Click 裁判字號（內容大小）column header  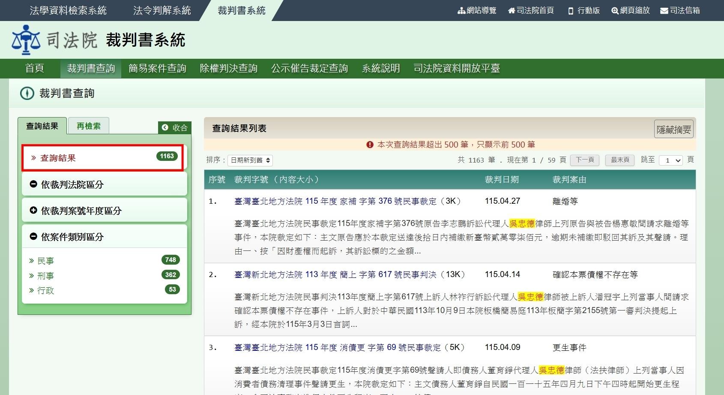point(277,180)
